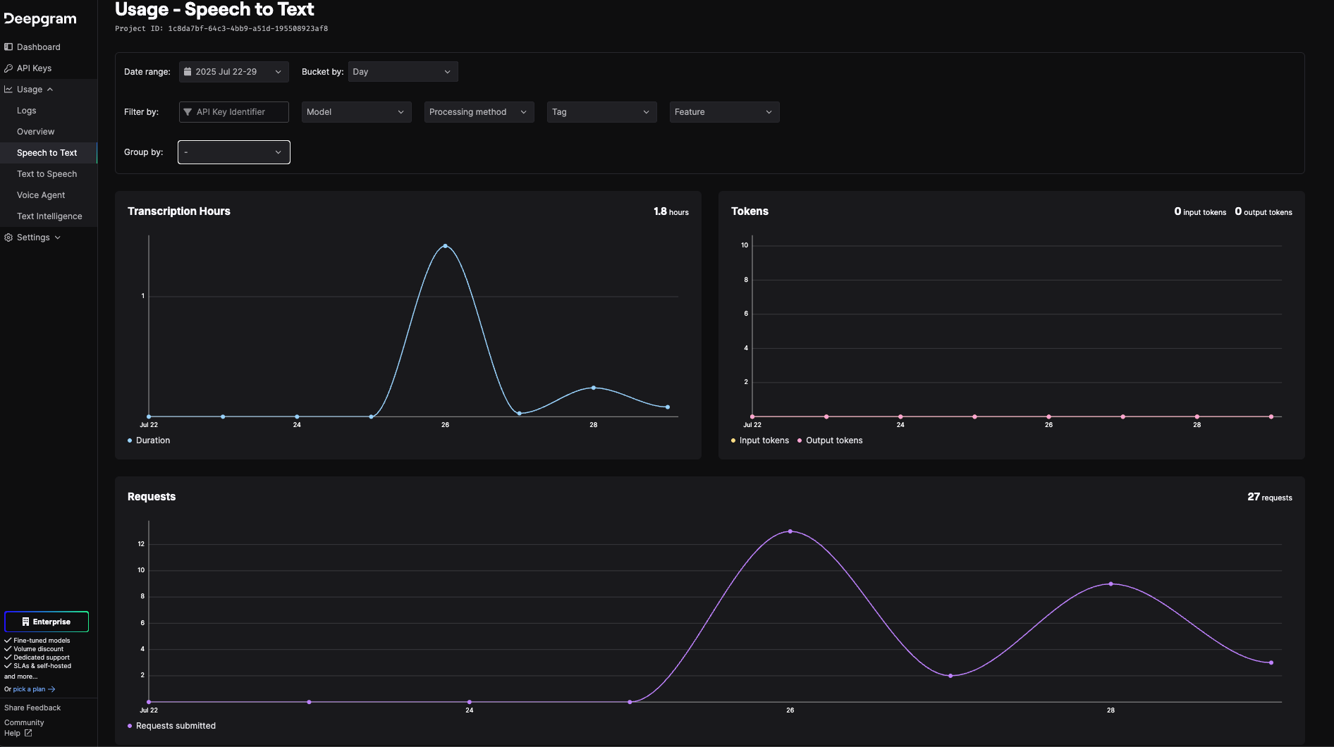Click the Project ID text
This screenshot has width=1334, height=747.
(221, 29)
